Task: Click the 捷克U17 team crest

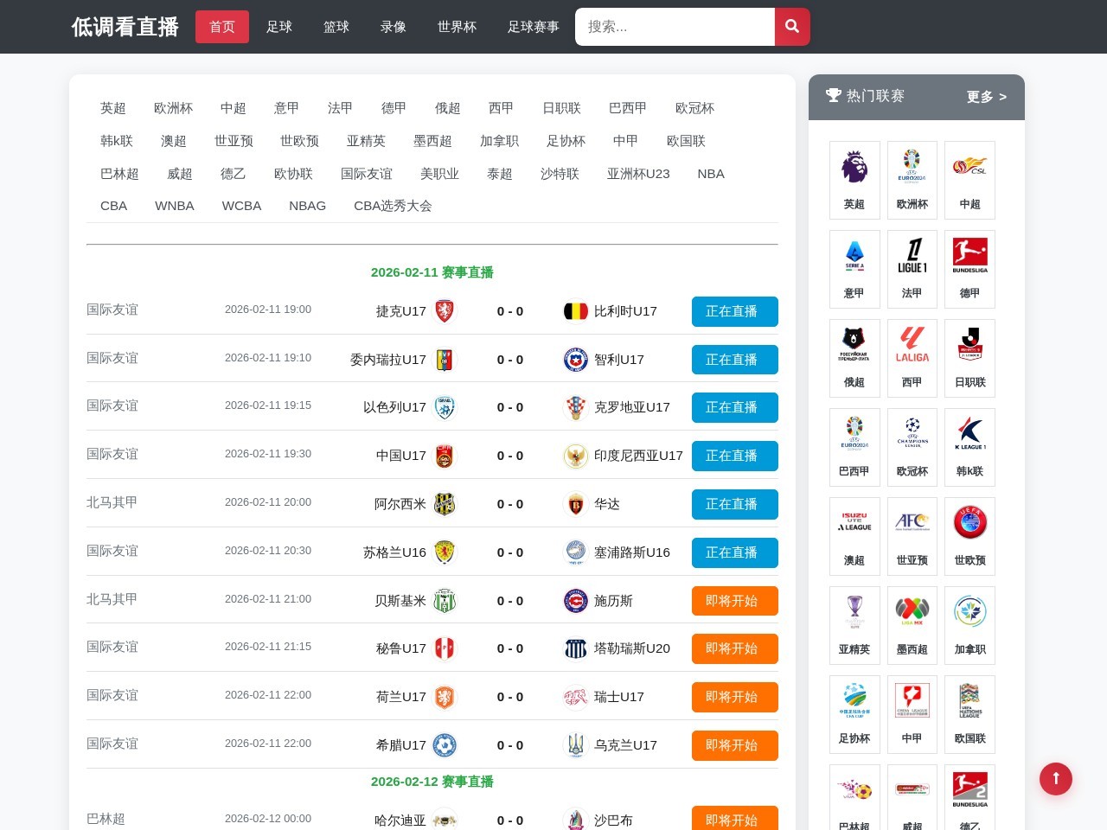Action: pos(445,311)
